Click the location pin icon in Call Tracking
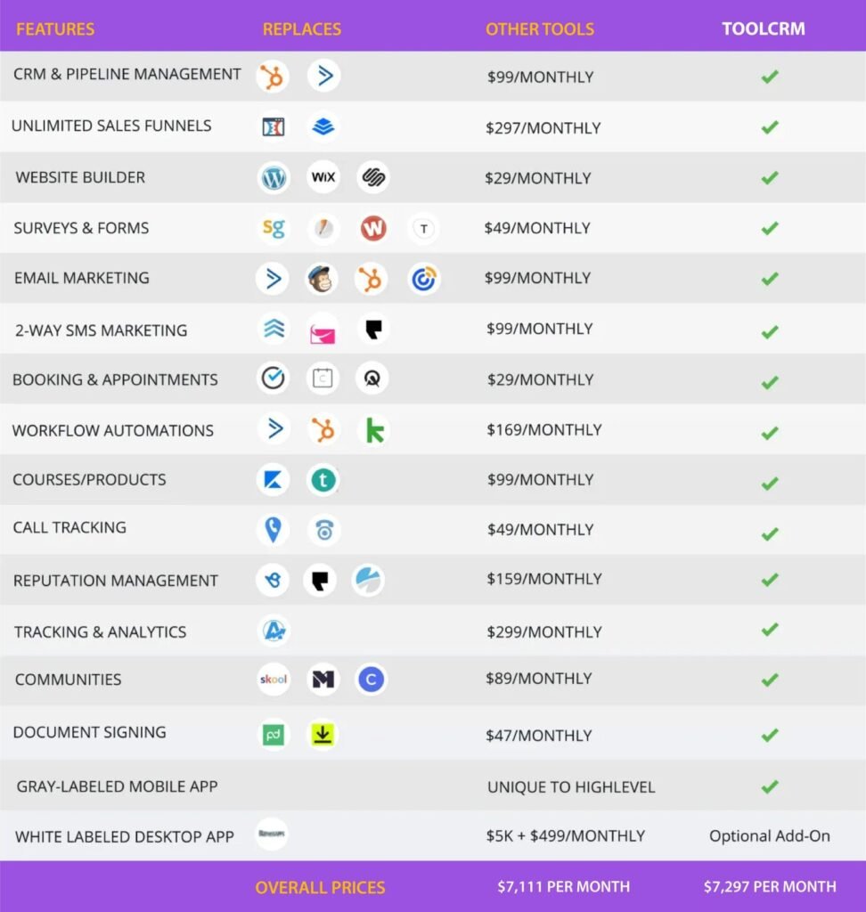Screen dimensions: 866x912 point(273,530)
